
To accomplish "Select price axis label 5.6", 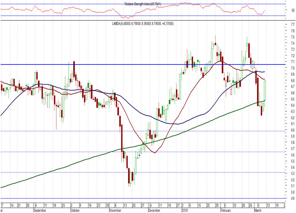I will [x=293, y=155].
